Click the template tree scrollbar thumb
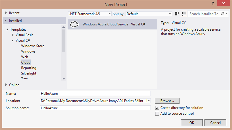Screen dimensions: 232x130 point(64,41)
